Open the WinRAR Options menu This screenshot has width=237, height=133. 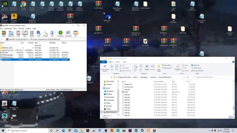click(29, 28)
